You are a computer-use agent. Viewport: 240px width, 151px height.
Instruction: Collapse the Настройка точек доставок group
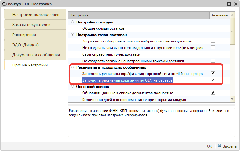coord(73,35)
